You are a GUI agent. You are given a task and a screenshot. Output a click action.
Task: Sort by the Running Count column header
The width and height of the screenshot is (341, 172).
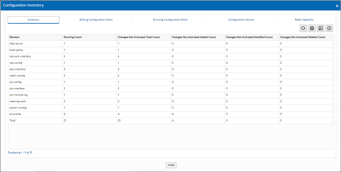tap(89, 37)
